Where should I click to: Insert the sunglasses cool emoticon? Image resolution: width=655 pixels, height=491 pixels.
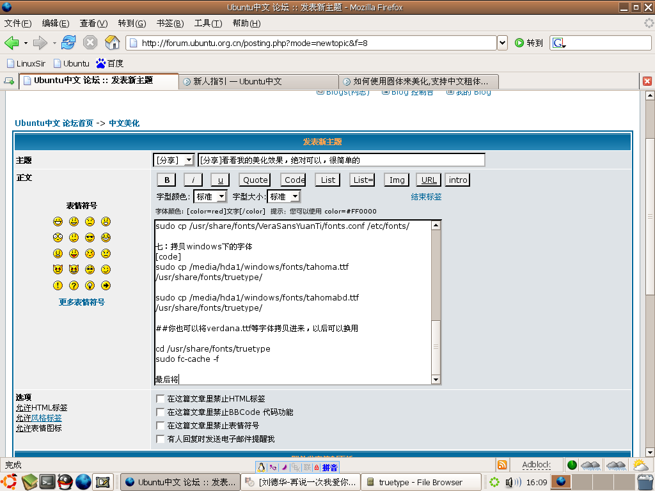pyautogui.click(x=90, y=238)
